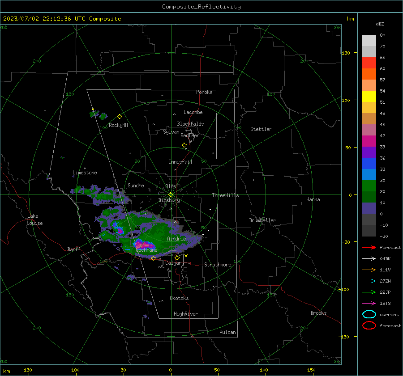Select the white 04DK arrow icon
403x376 pixels.
[369, 258]
